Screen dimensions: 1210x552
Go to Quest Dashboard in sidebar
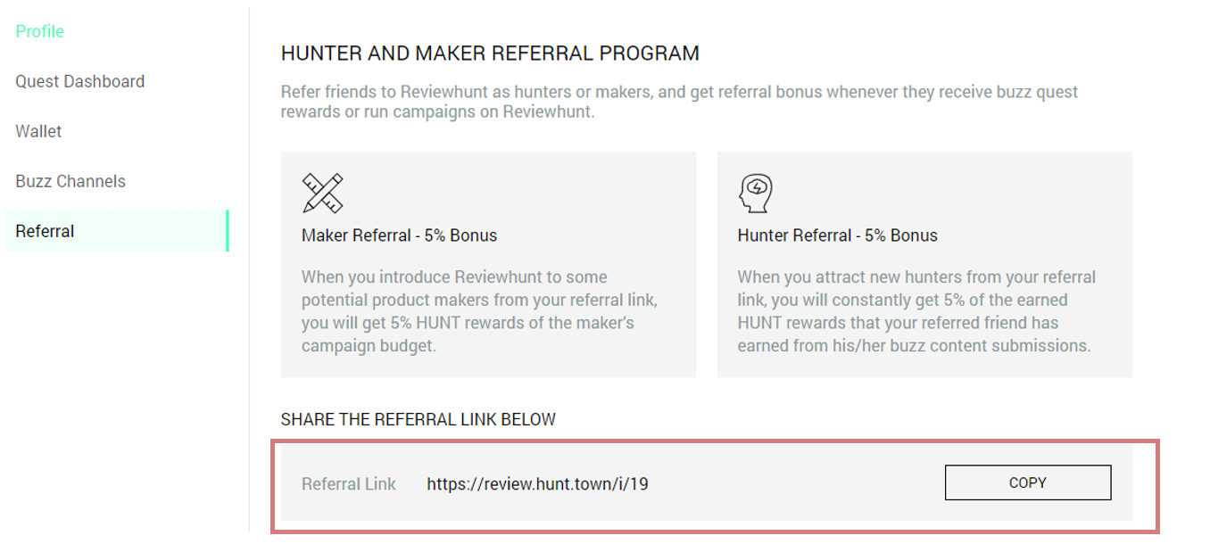point(80,81)
